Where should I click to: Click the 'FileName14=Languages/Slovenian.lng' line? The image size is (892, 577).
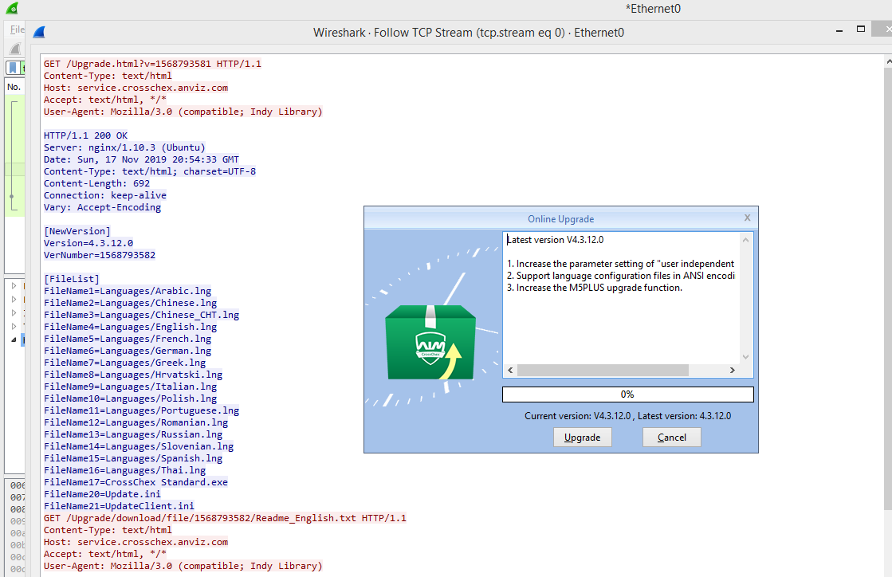click(139, 446)
